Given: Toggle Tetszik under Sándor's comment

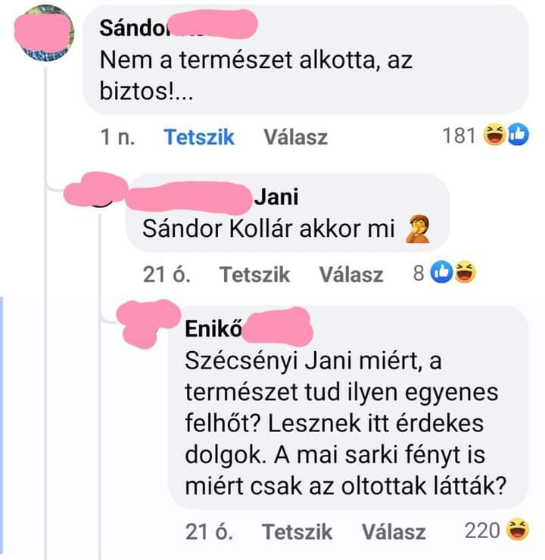Looking at the screenshot, I should click(x=199, y=137).
